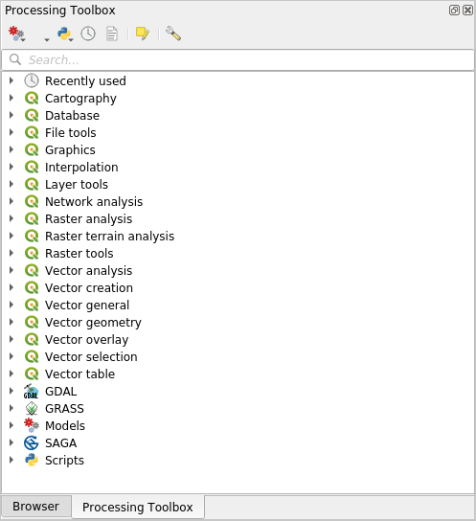
Task: Click the SAGA provider icon
Action: coord(32,442)
